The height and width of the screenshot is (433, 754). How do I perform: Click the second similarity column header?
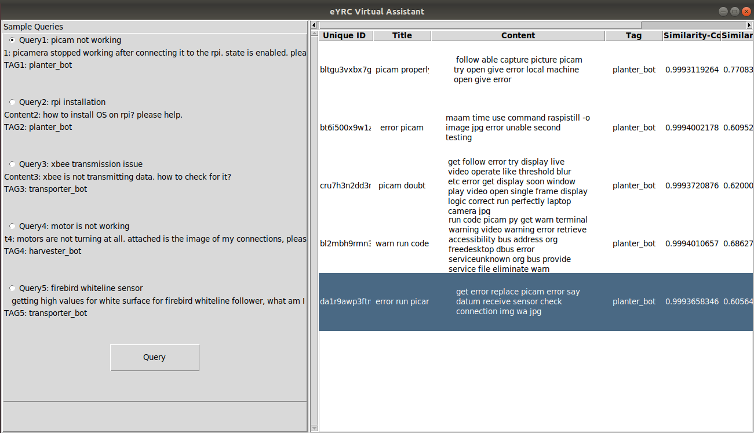737,35
